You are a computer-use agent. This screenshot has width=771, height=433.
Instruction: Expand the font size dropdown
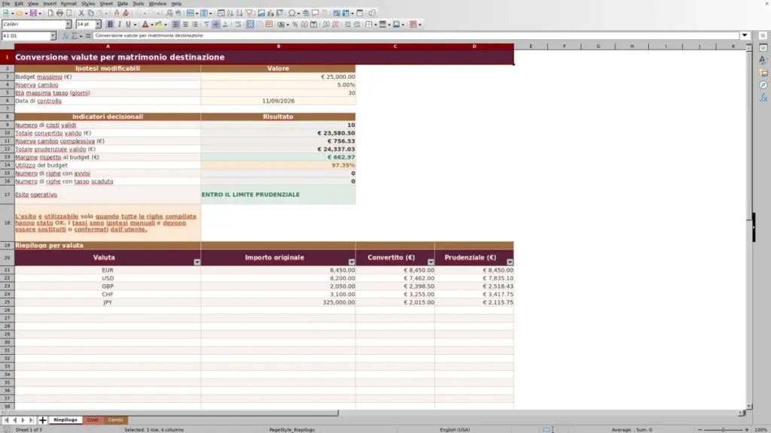pos(98,24)
